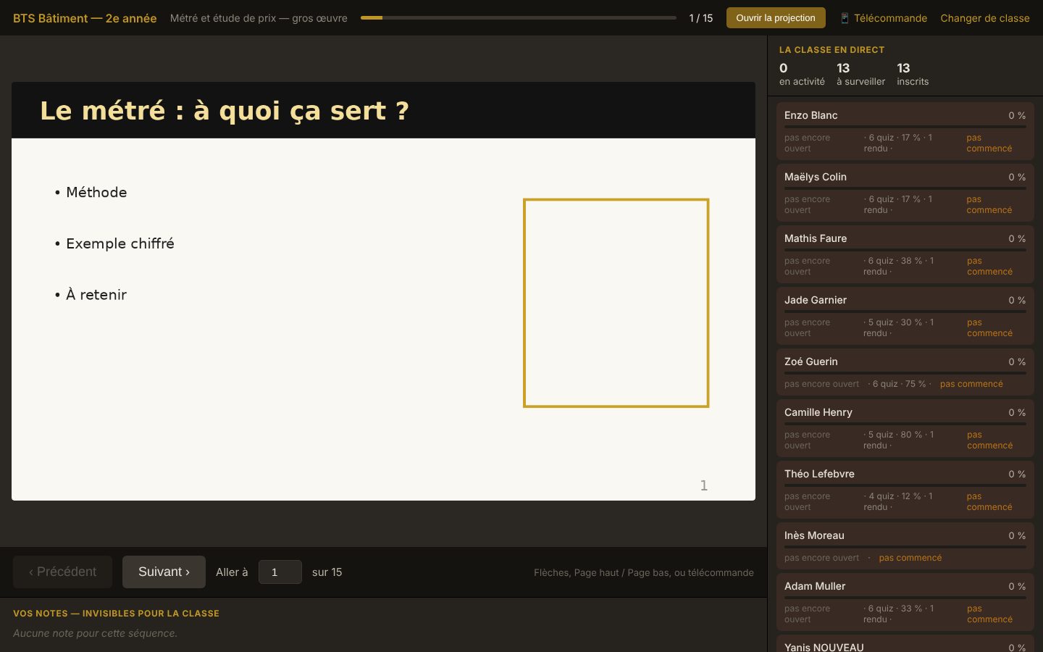
Task: Click the course name Métré et étude de prix
Action: point(259,18)
